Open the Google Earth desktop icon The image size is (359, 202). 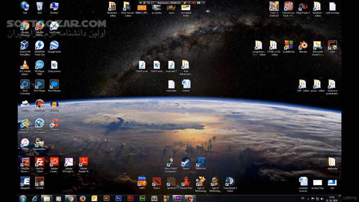click(54, 47)
